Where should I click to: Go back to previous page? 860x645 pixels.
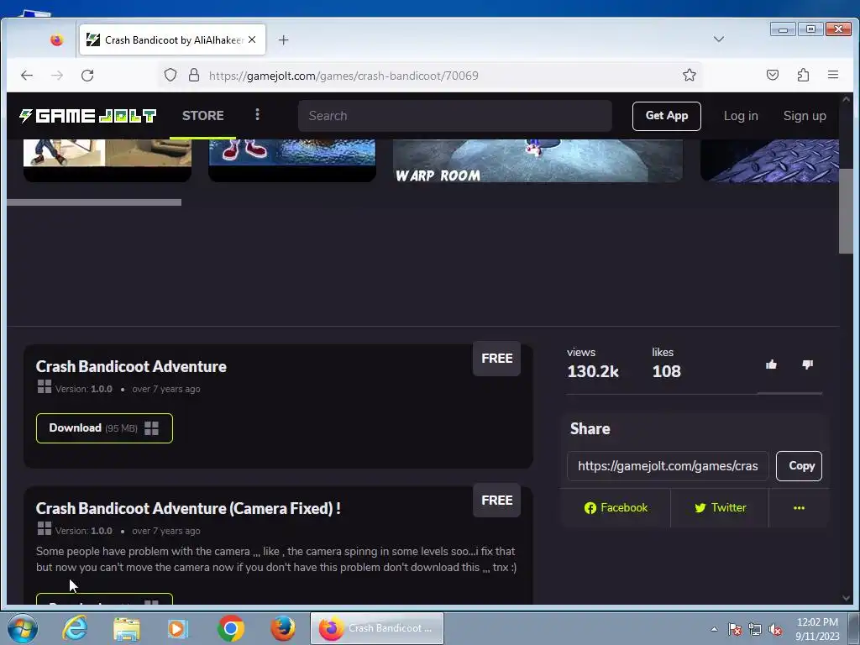[x=27, y=75]
